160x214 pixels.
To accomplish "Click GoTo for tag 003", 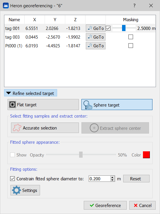I will pos(96,37).
